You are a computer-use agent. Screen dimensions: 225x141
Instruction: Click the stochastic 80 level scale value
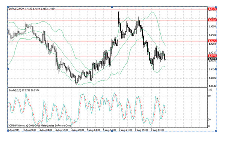pos(209,96)
